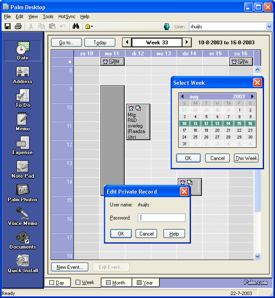Open the File menu
The width and height of the screenshot is (275, 298).
(x=7, y=17)
